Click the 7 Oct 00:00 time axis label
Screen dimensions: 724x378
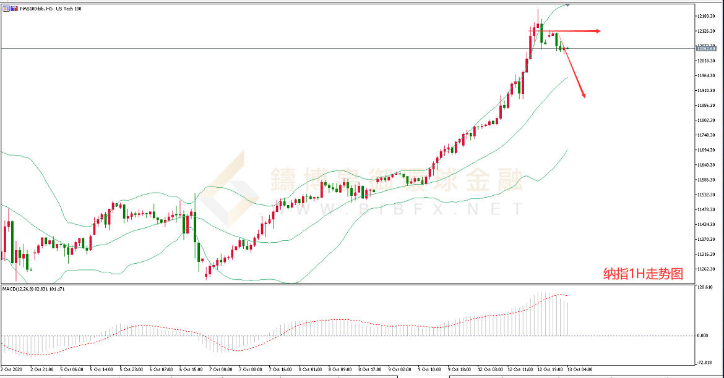[220, 369]
